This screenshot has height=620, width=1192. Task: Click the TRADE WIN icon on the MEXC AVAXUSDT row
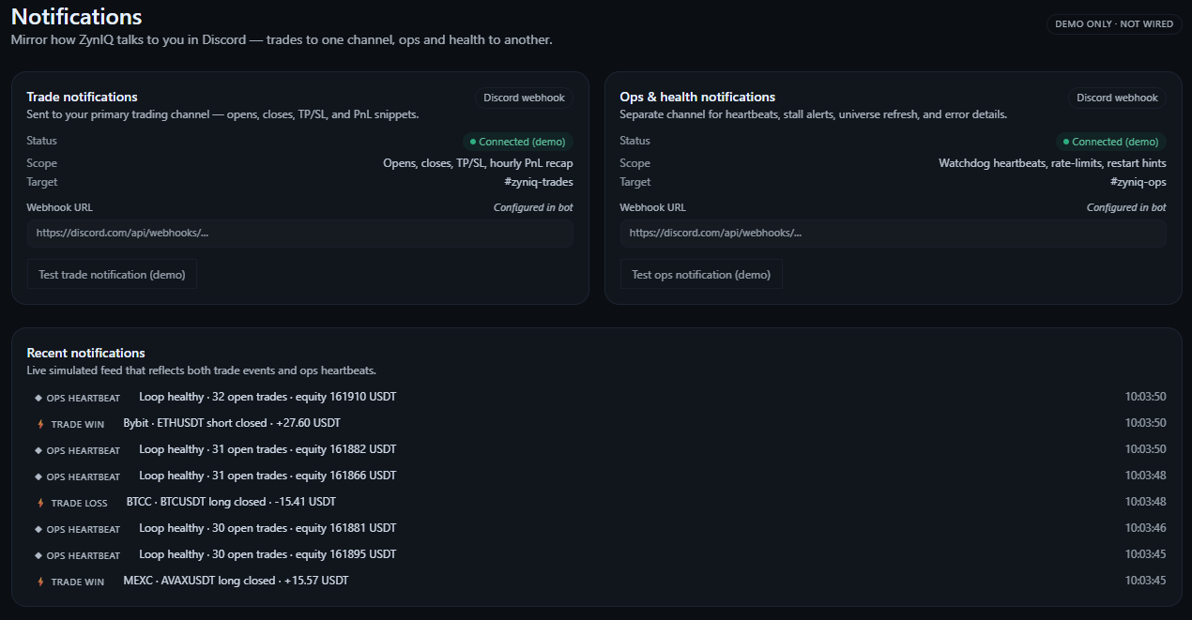click(x=40, y=581)
